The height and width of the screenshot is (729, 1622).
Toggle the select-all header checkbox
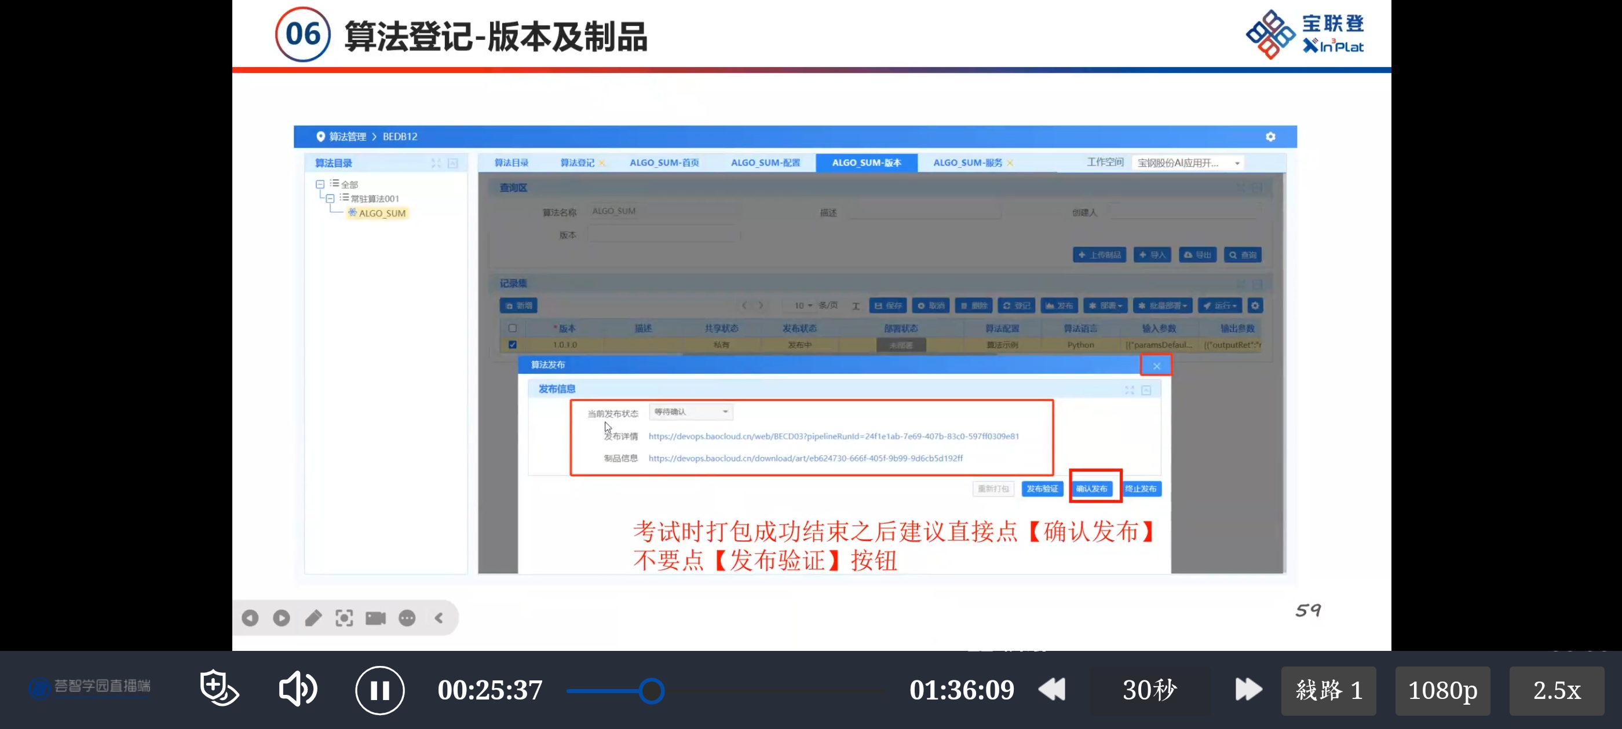tap(513, 327)
